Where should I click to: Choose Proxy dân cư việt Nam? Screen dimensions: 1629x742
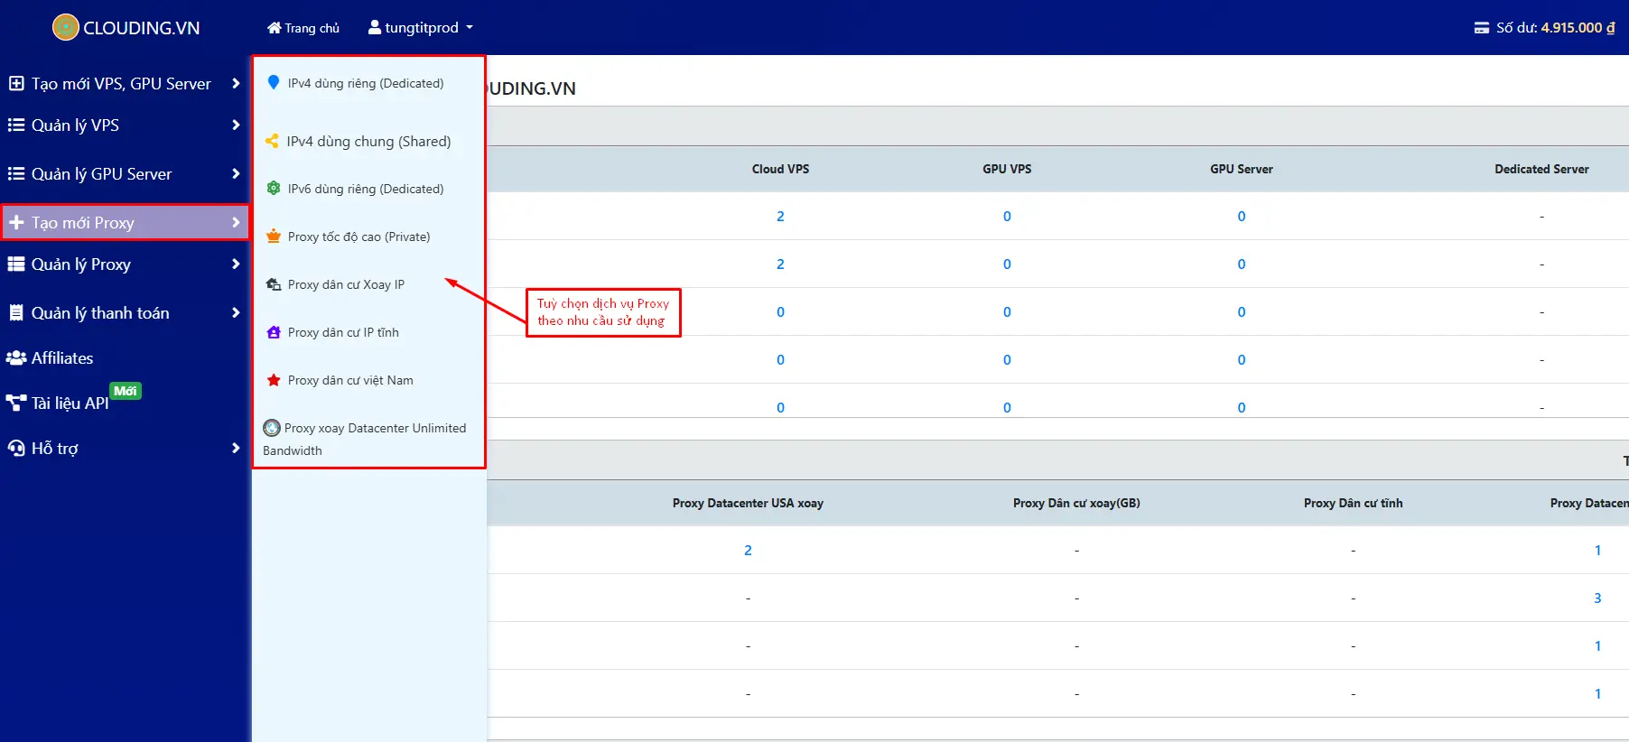tap(350, 380)
